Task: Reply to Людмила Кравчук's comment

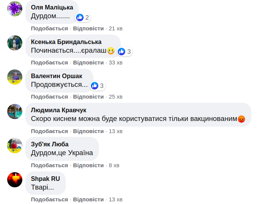Action: coord(88,131)
